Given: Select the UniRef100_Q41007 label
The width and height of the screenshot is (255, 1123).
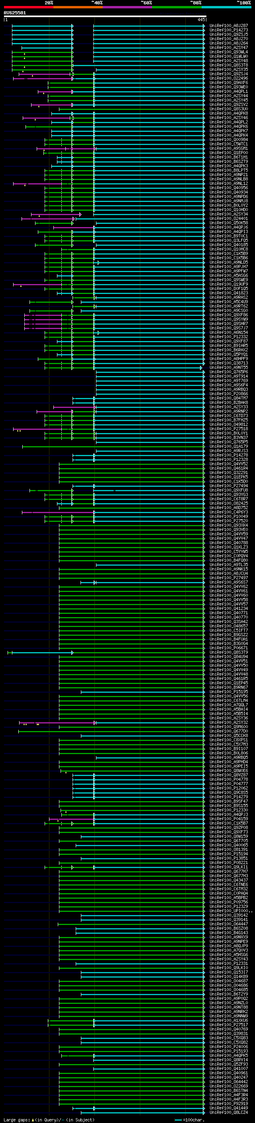Looking at the screenshot, I should click(229, 1068).
